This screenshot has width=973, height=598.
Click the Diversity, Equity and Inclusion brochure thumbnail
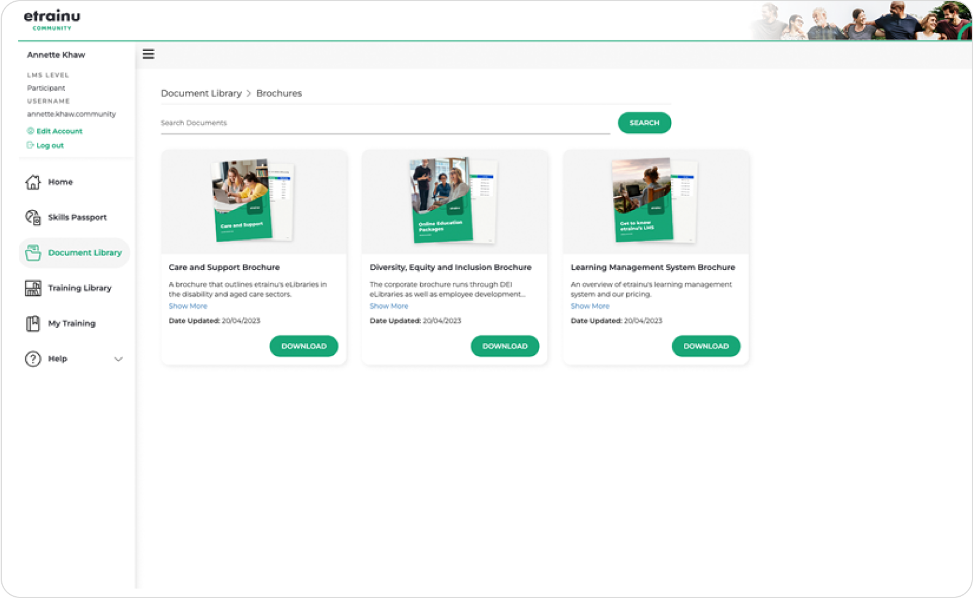454,201
